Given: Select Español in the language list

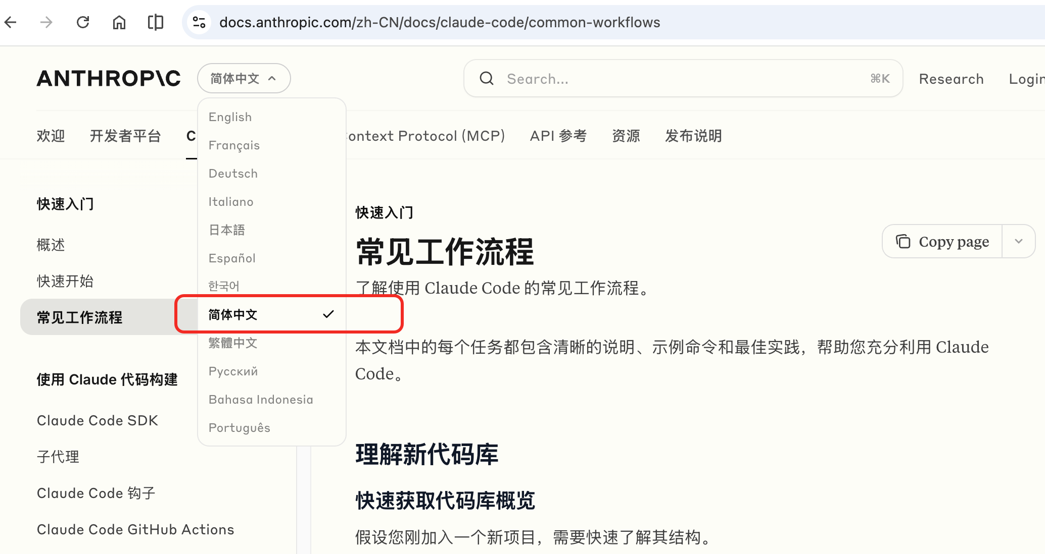Looking at the screenshot, I should point(272,258).
